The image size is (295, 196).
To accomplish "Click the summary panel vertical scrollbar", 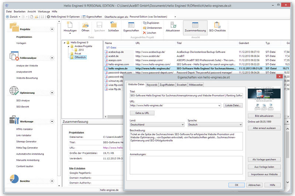I will (x=288, y=145).
